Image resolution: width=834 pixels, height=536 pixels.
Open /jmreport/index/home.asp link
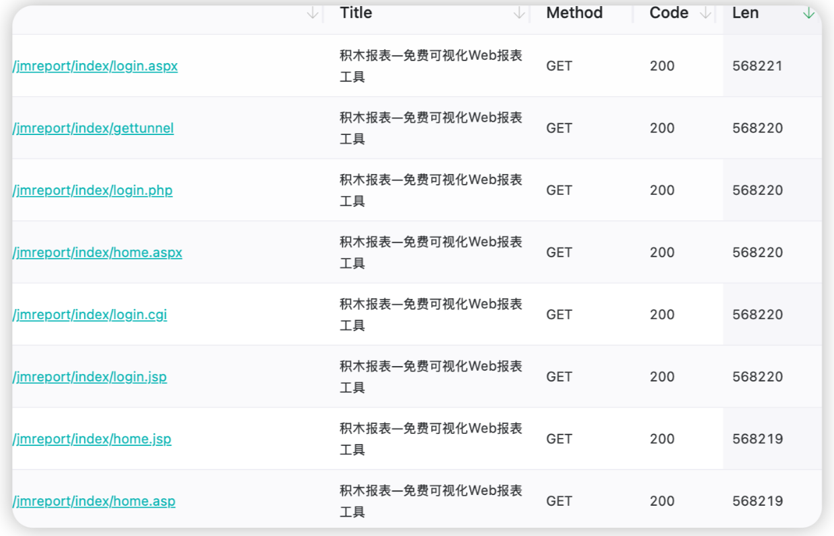point(93,501)
